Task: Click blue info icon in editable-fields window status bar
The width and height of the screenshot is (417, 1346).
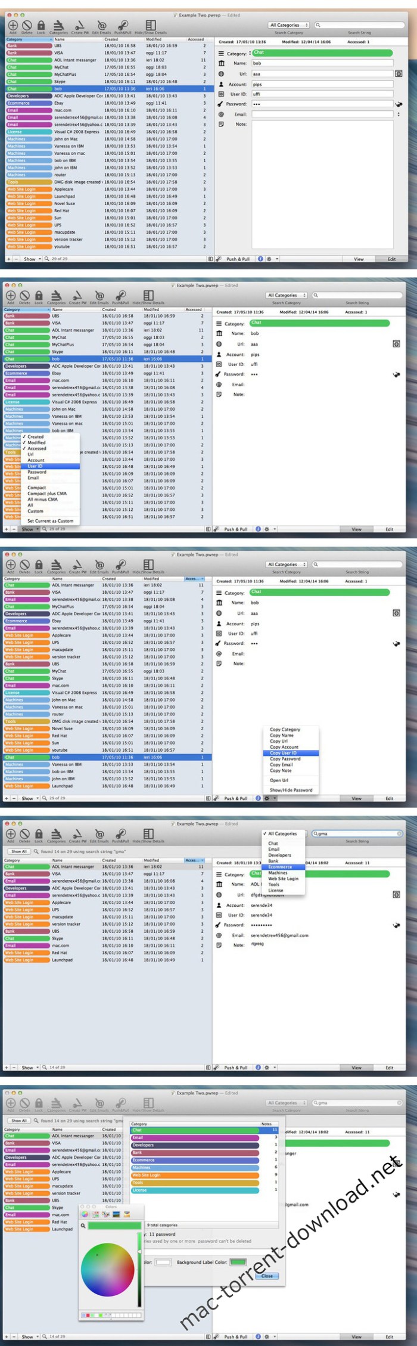Action: (x=260, y=259)
